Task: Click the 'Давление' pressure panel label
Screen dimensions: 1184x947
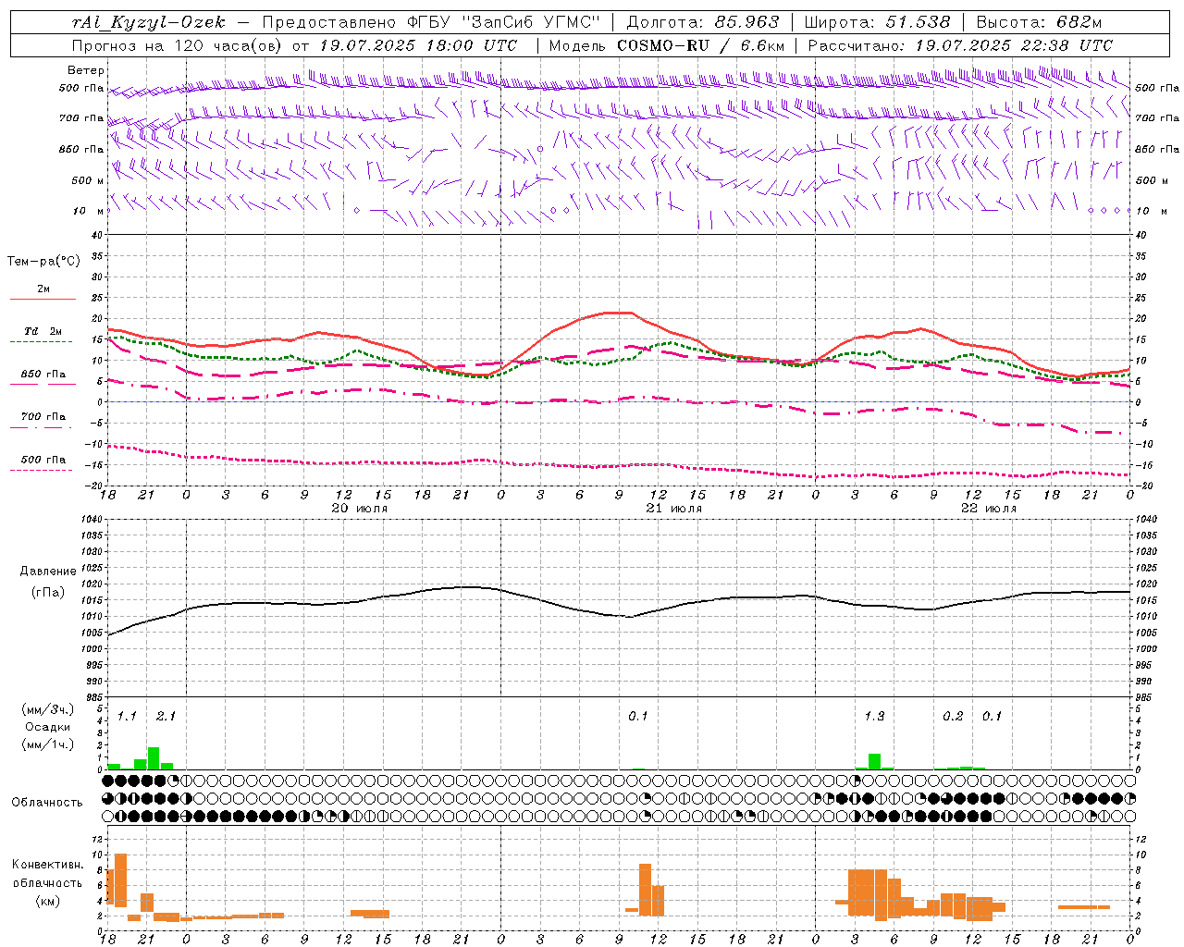Action: [48, 572]
